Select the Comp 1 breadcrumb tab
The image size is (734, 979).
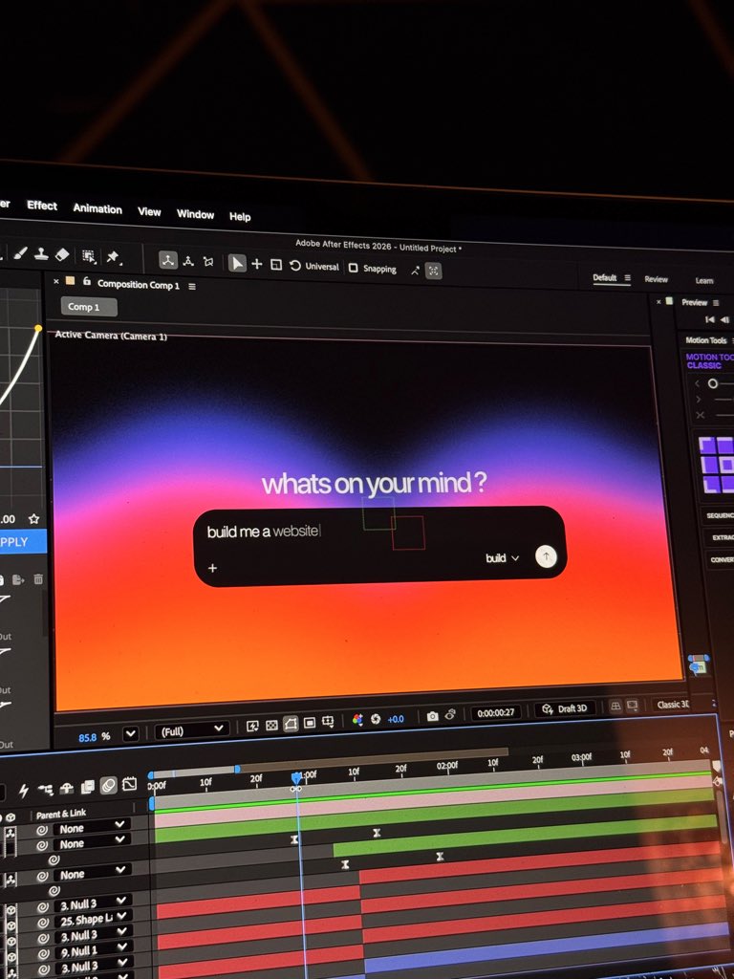[x=89, y=307]
